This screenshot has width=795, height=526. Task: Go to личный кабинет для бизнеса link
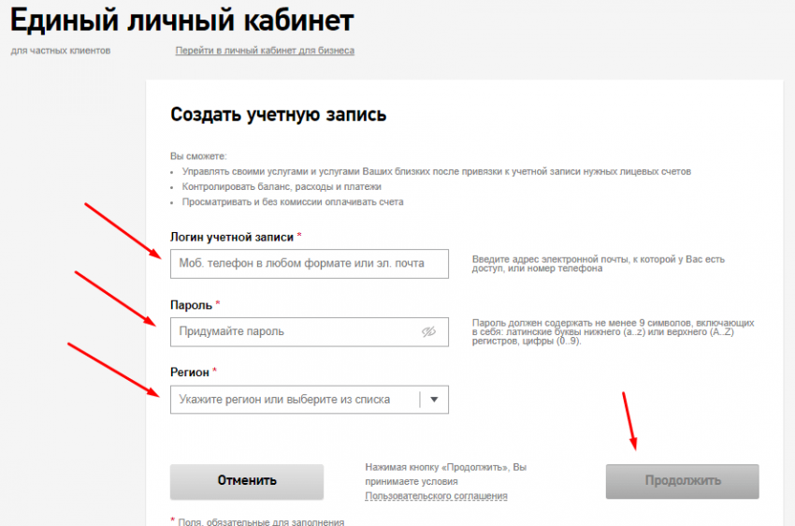265,51
